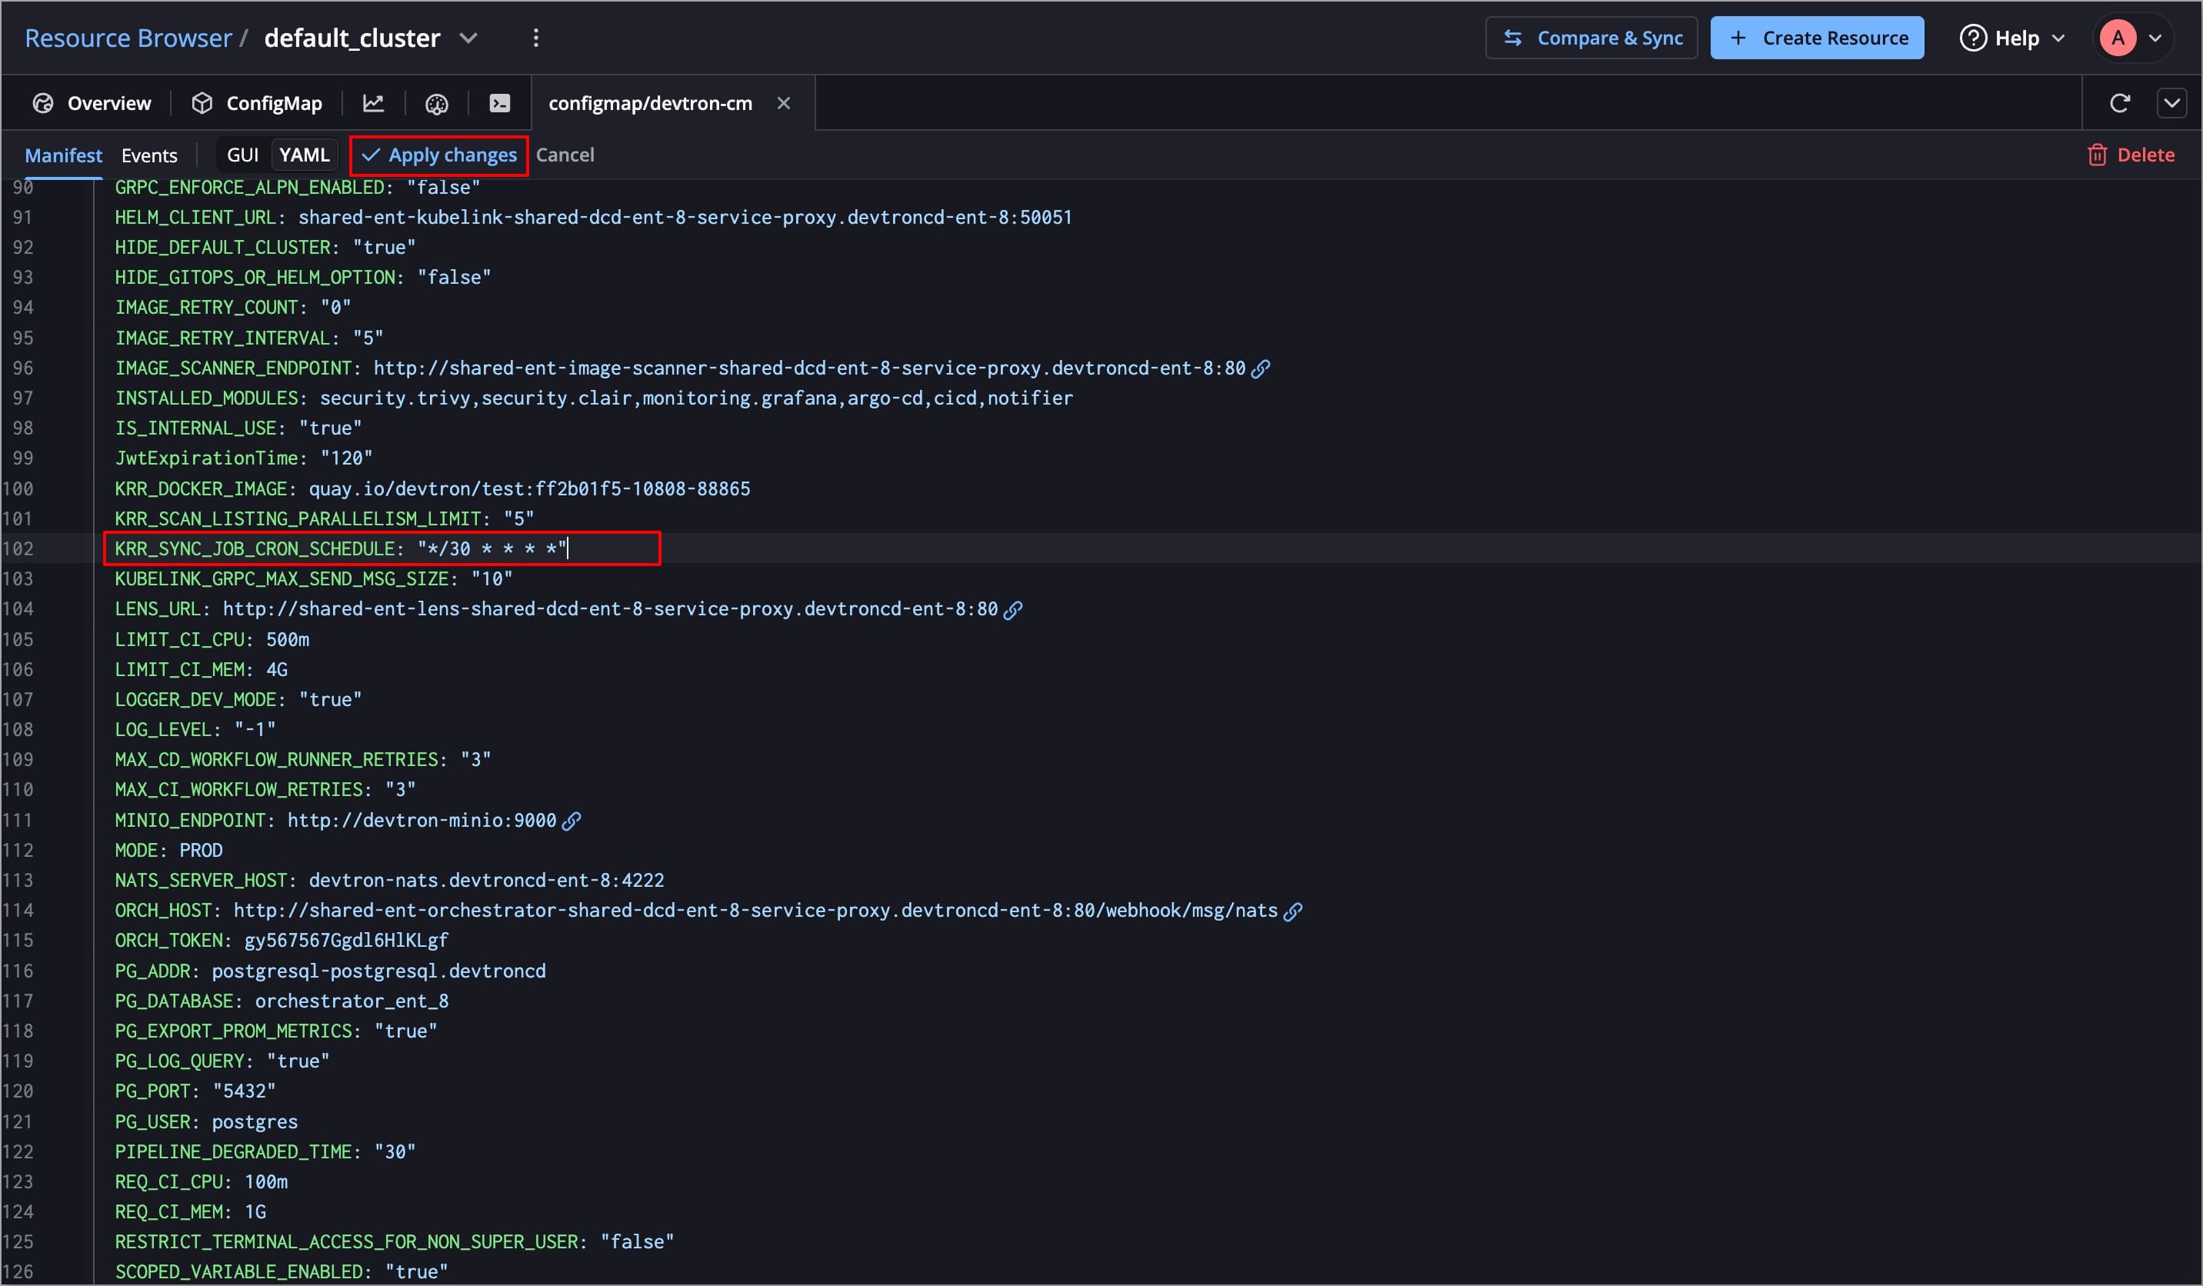
Task: Click the refresh icon in tab bar
Action: coord(2119,103)
